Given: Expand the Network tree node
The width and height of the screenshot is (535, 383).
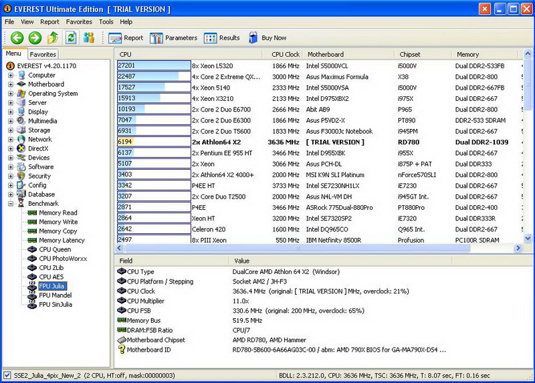Looking at the screenshot, I should point(11,140).
